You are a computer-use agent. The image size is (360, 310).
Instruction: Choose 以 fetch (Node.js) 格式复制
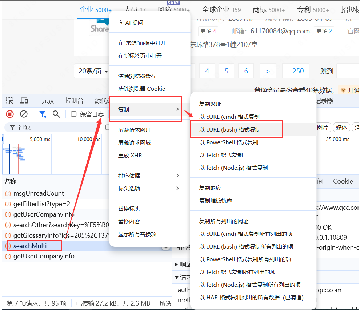click(233, 168)
